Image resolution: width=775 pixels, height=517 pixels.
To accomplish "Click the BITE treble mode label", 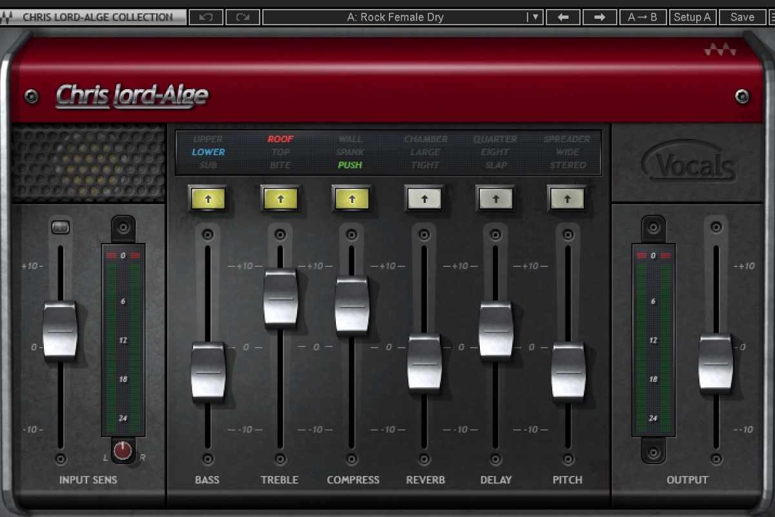I will pos(280,165).
